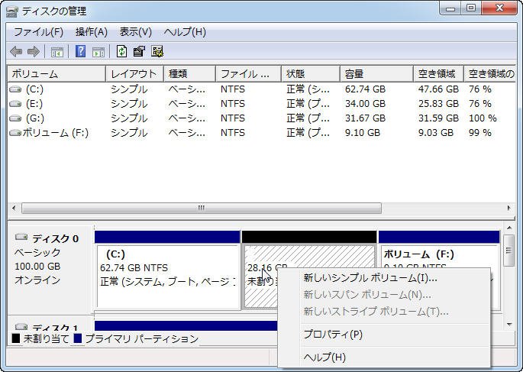
Task: Open the ヘルプ(H) menu in menu bar
Action: coord(185,32)
